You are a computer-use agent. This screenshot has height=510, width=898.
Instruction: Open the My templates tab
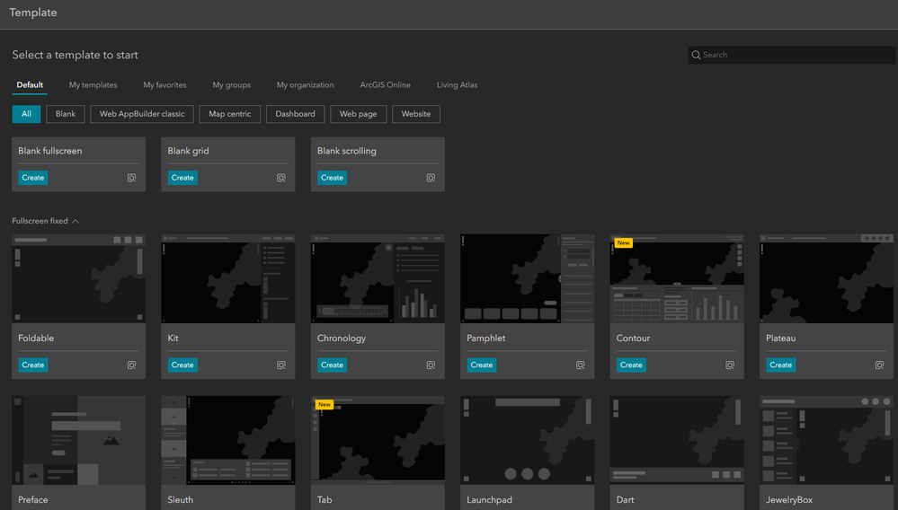pos(93,84)
